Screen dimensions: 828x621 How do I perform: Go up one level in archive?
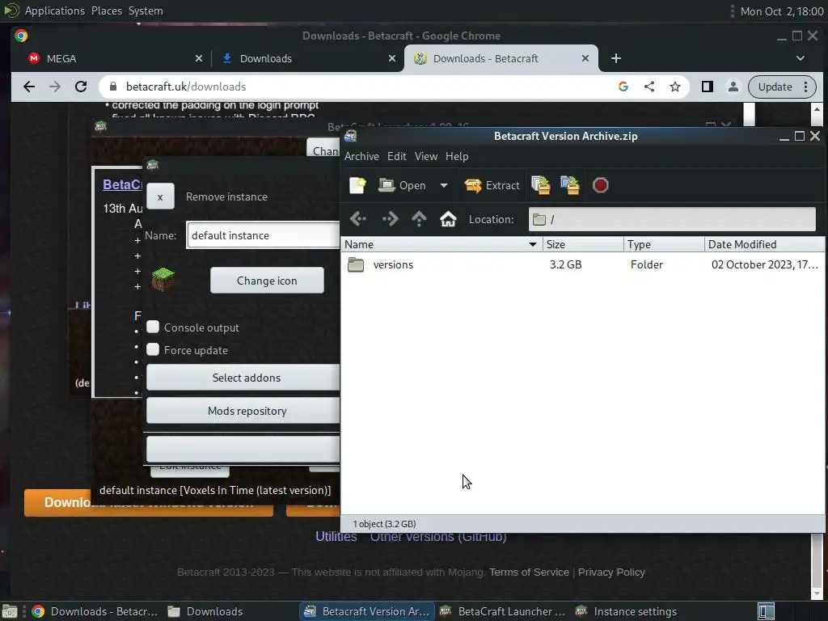coord(419,218)
